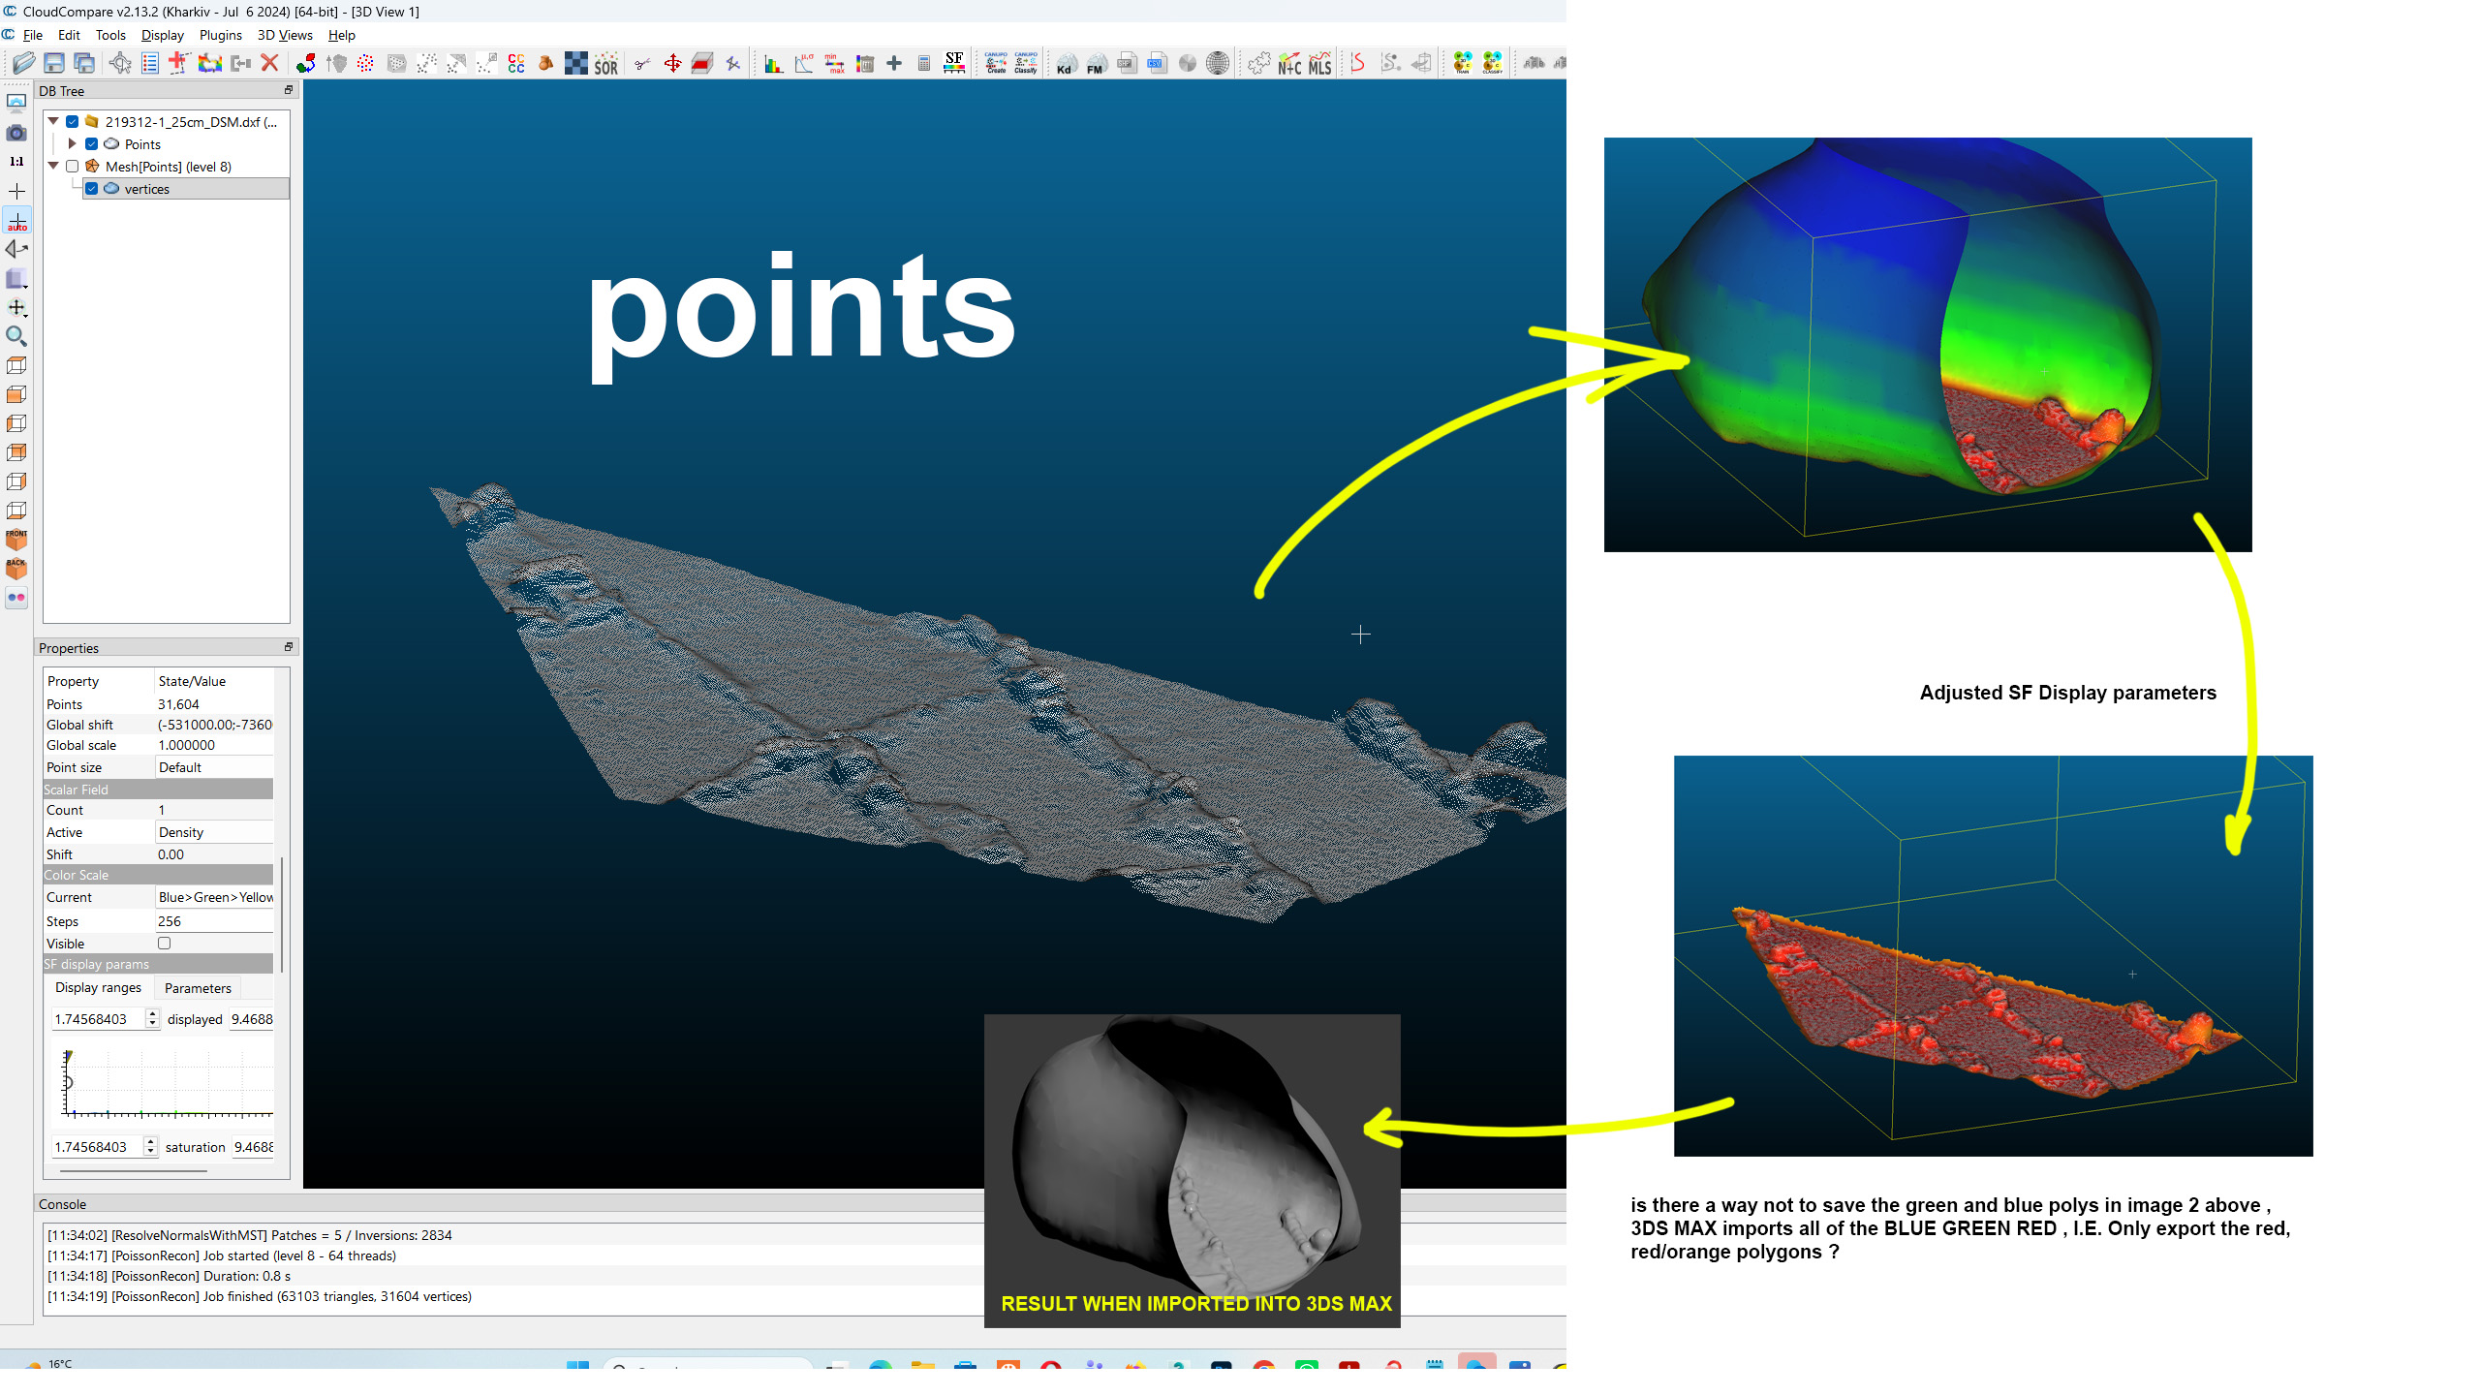Expand the Points tree node
Screen dimensions: 2480x1395
[73, 144]
